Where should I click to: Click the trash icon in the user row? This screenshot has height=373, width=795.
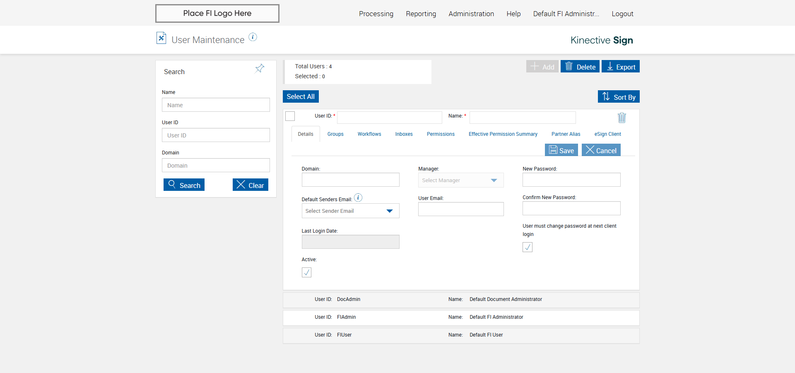click(x=622, y=118)
